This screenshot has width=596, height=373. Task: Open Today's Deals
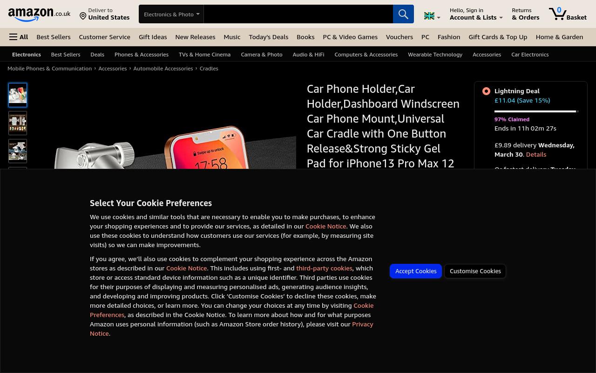pos(268,37)
